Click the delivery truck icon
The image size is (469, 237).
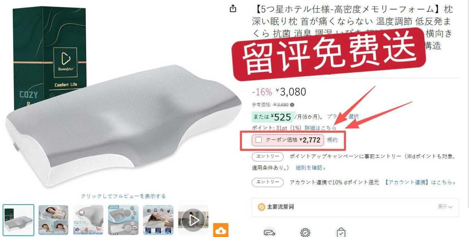(269, 233)
